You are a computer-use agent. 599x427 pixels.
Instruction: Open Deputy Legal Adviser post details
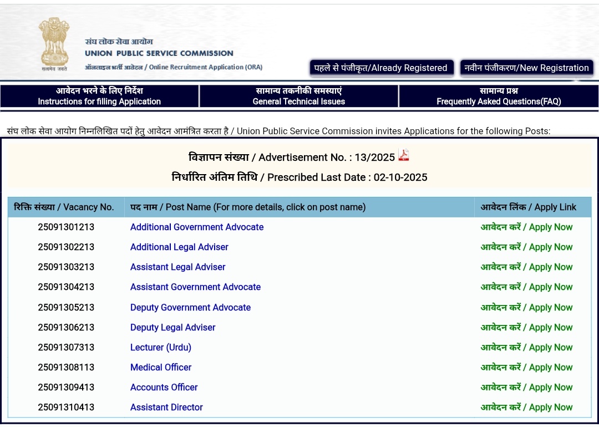click(x=172, y=327)
